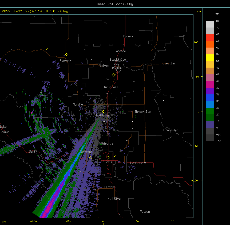This screenshot has height=225, width=230.
Task: Click the yellow V marker east of Calgary
Action: tap(114, 156)
